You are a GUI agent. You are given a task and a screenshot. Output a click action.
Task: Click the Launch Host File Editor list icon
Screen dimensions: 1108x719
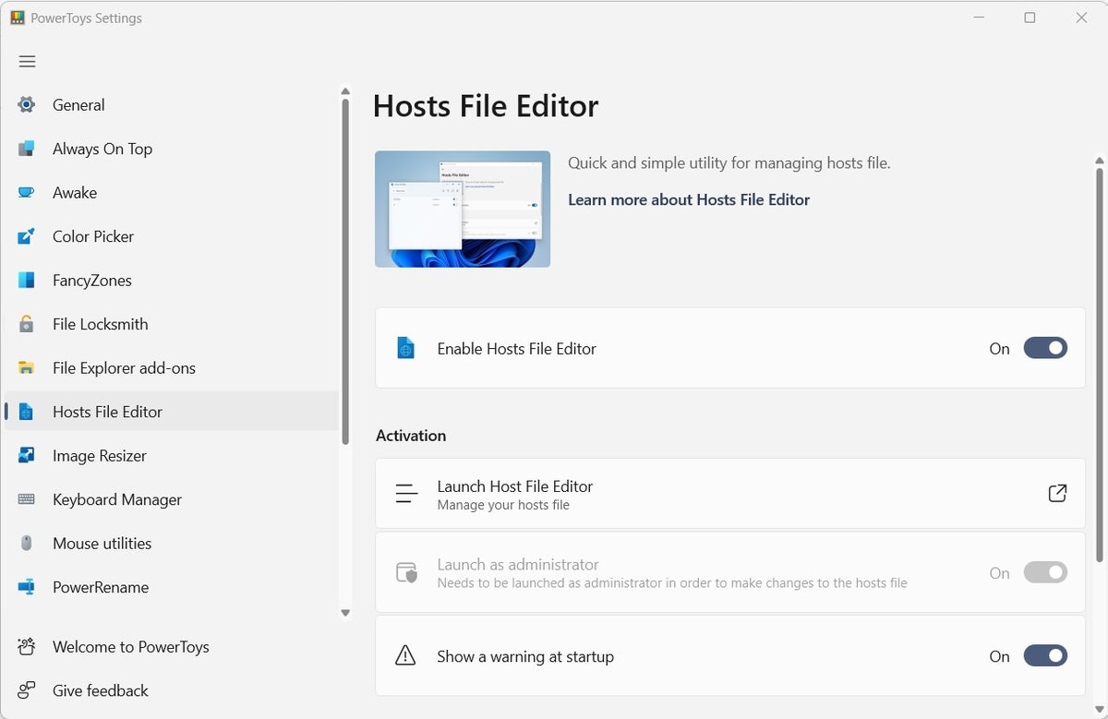pyautogui.click(x=406, y=494)
